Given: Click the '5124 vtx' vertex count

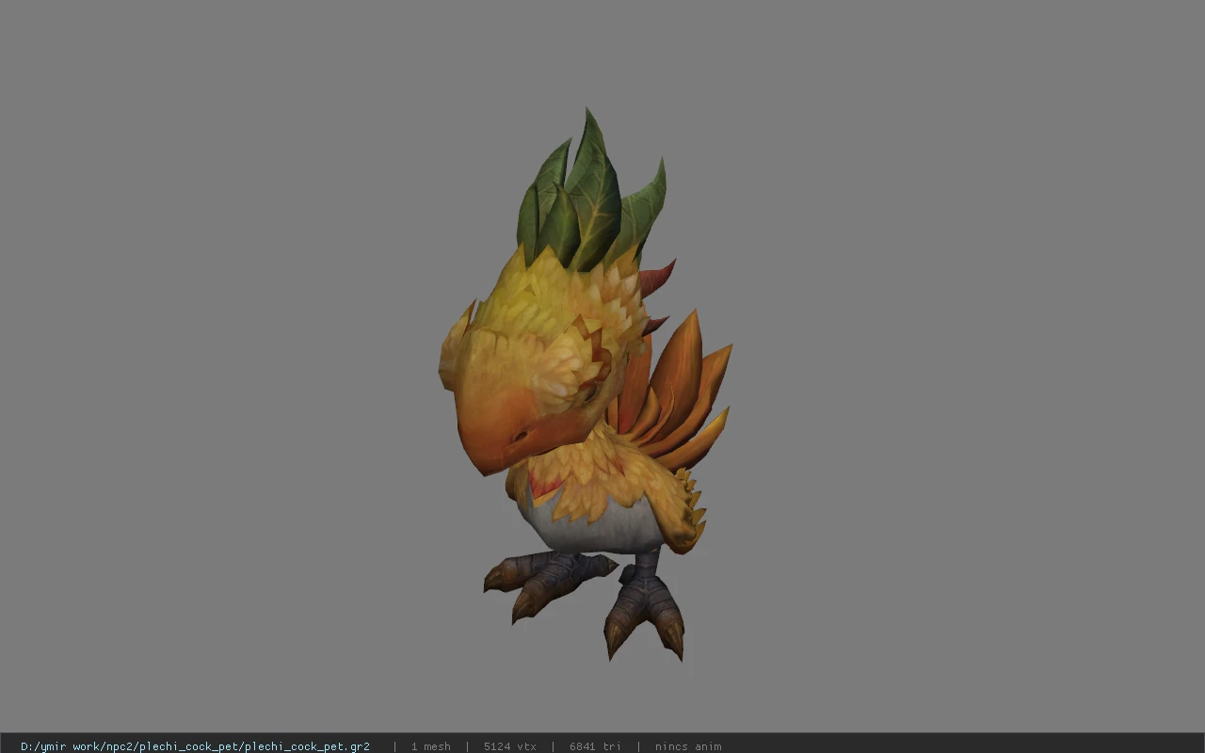Looking at the screenshot, I should (x=509, y=746).
